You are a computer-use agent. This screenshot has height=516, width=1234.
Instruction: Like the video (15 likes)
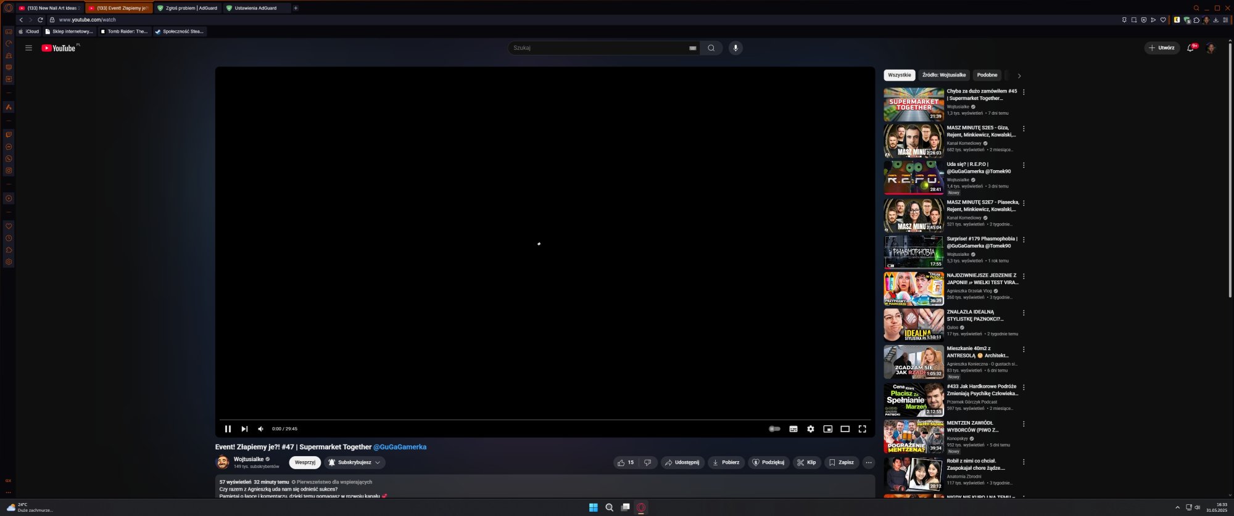(x=626, y=462)
